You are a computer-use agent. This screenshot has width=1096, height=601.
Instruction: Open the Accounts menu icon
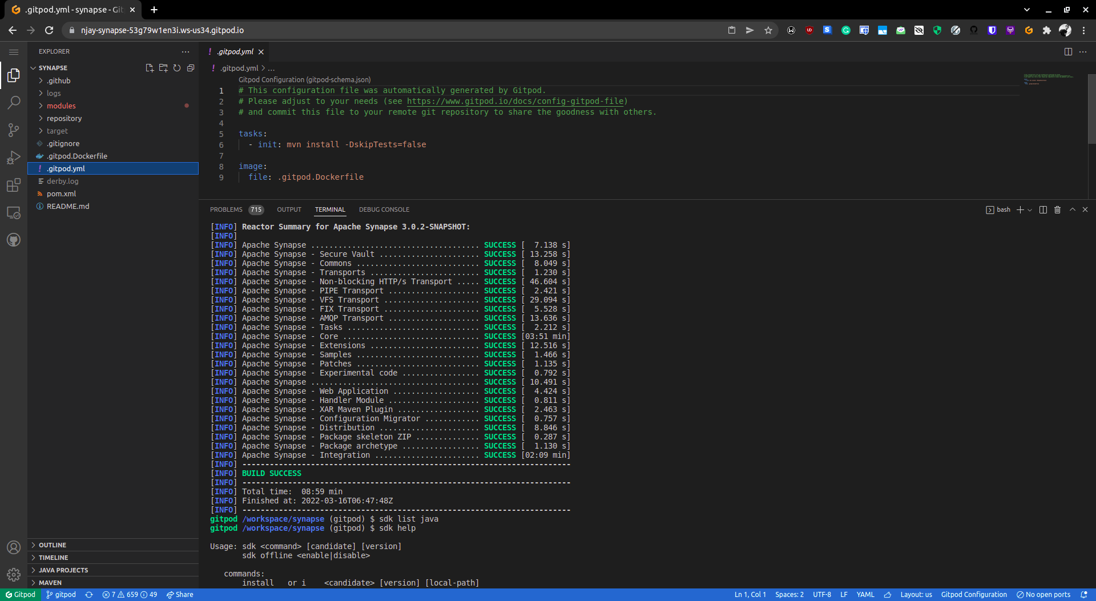[14, 547]
